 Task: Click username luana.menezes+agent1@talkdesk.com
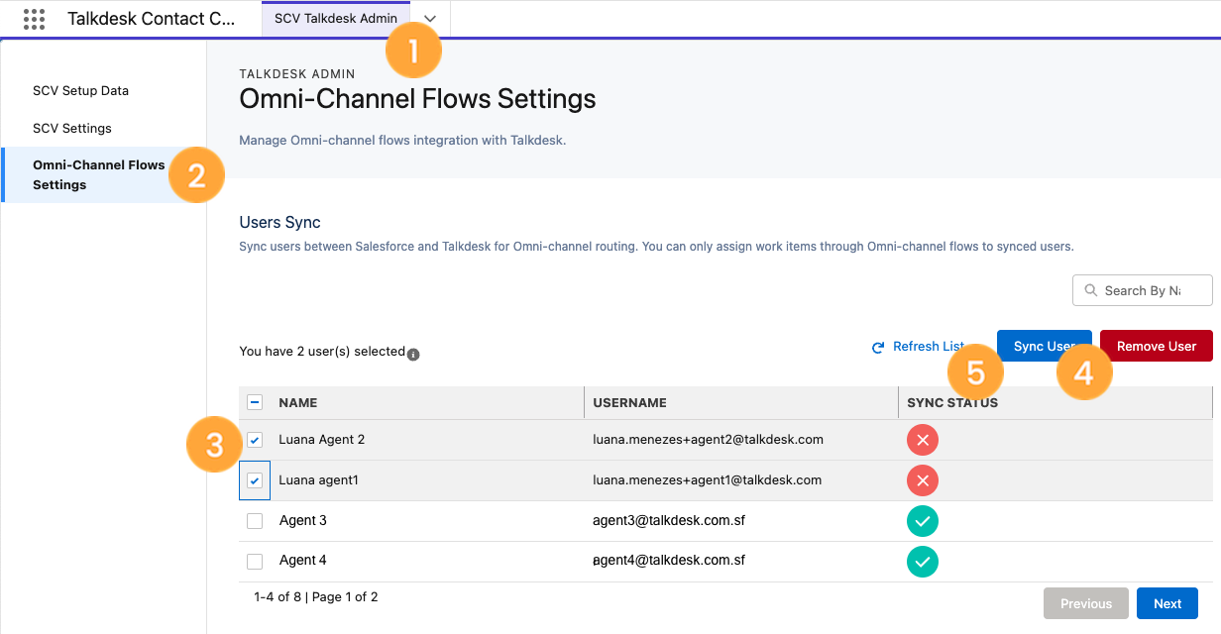click(708, 480)
